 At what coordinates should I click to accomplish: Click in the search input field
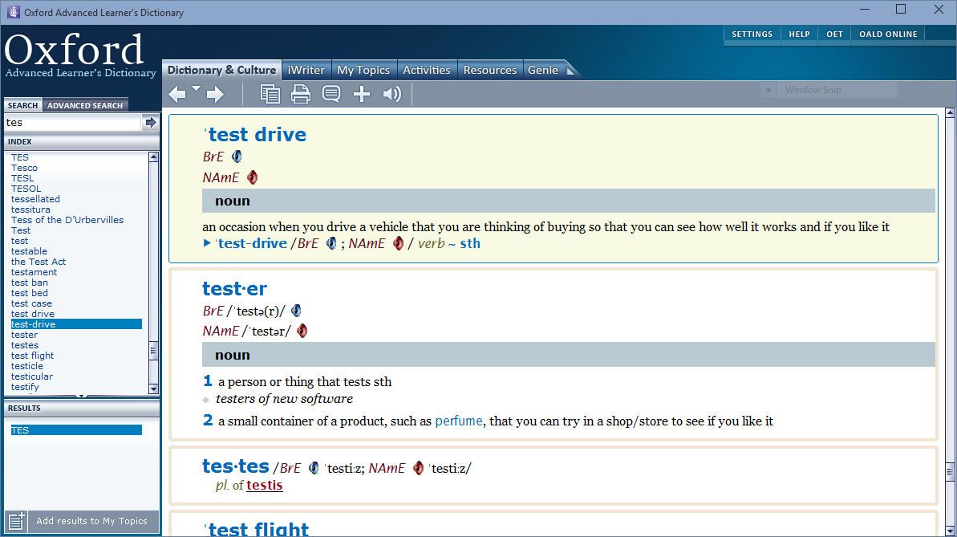73,123
